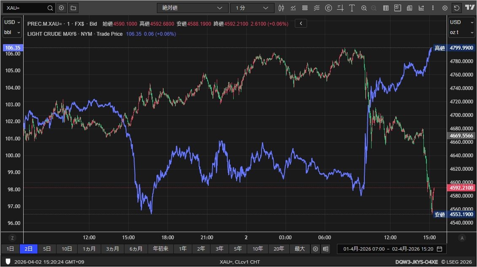Screen dimensions: 477x267
Task: Open the 絶対値 scale mode dropdown
Action: [192, 8]
